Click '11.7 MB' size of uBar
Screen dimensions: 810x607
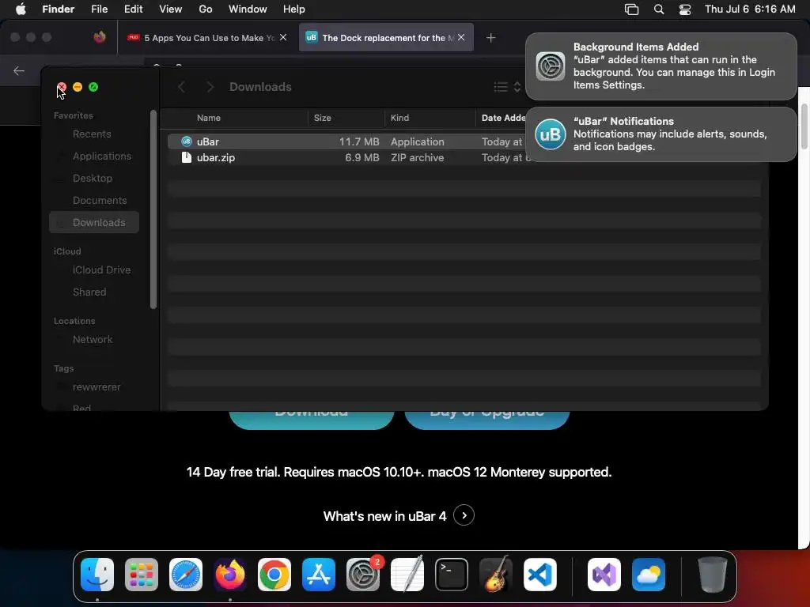pos(359,142)
